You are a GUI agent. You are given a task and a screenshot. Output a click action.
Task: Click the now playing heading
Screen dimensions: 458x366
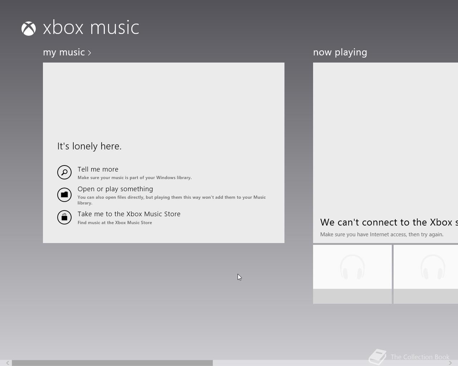[340, 52]
